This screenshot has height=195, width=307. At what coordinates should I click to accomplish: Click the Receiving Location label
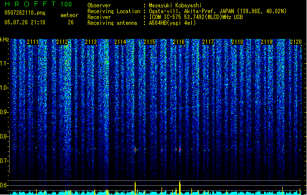point(114,11)
